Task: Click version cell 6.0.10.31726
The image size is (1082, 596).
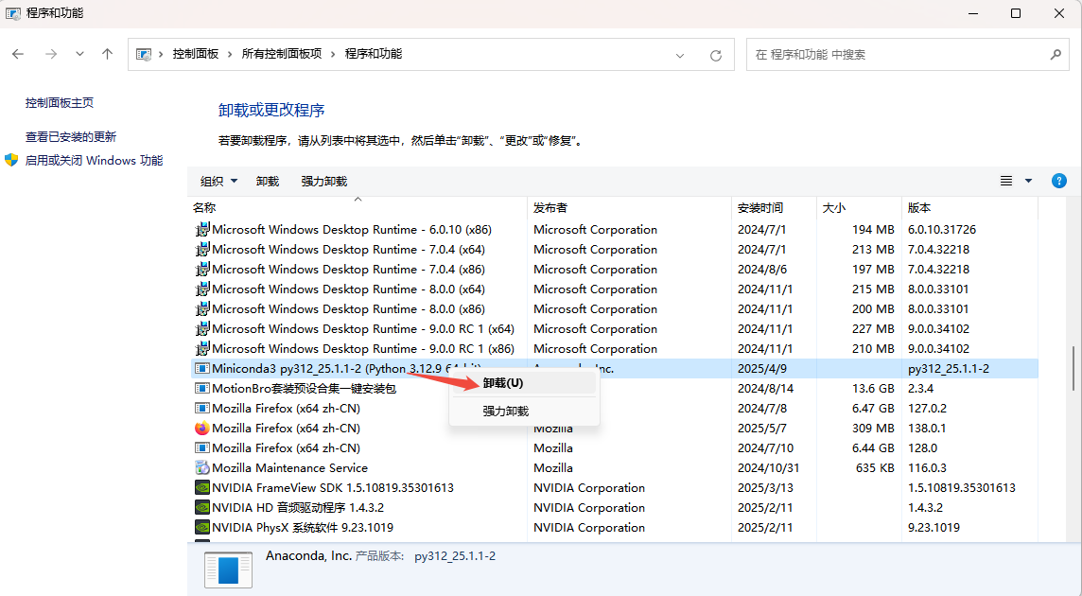Action: click(942, 229)
